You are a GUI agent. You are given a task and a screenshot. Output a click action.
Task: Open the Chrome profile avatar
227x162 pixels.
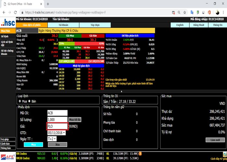pos(217,12)
